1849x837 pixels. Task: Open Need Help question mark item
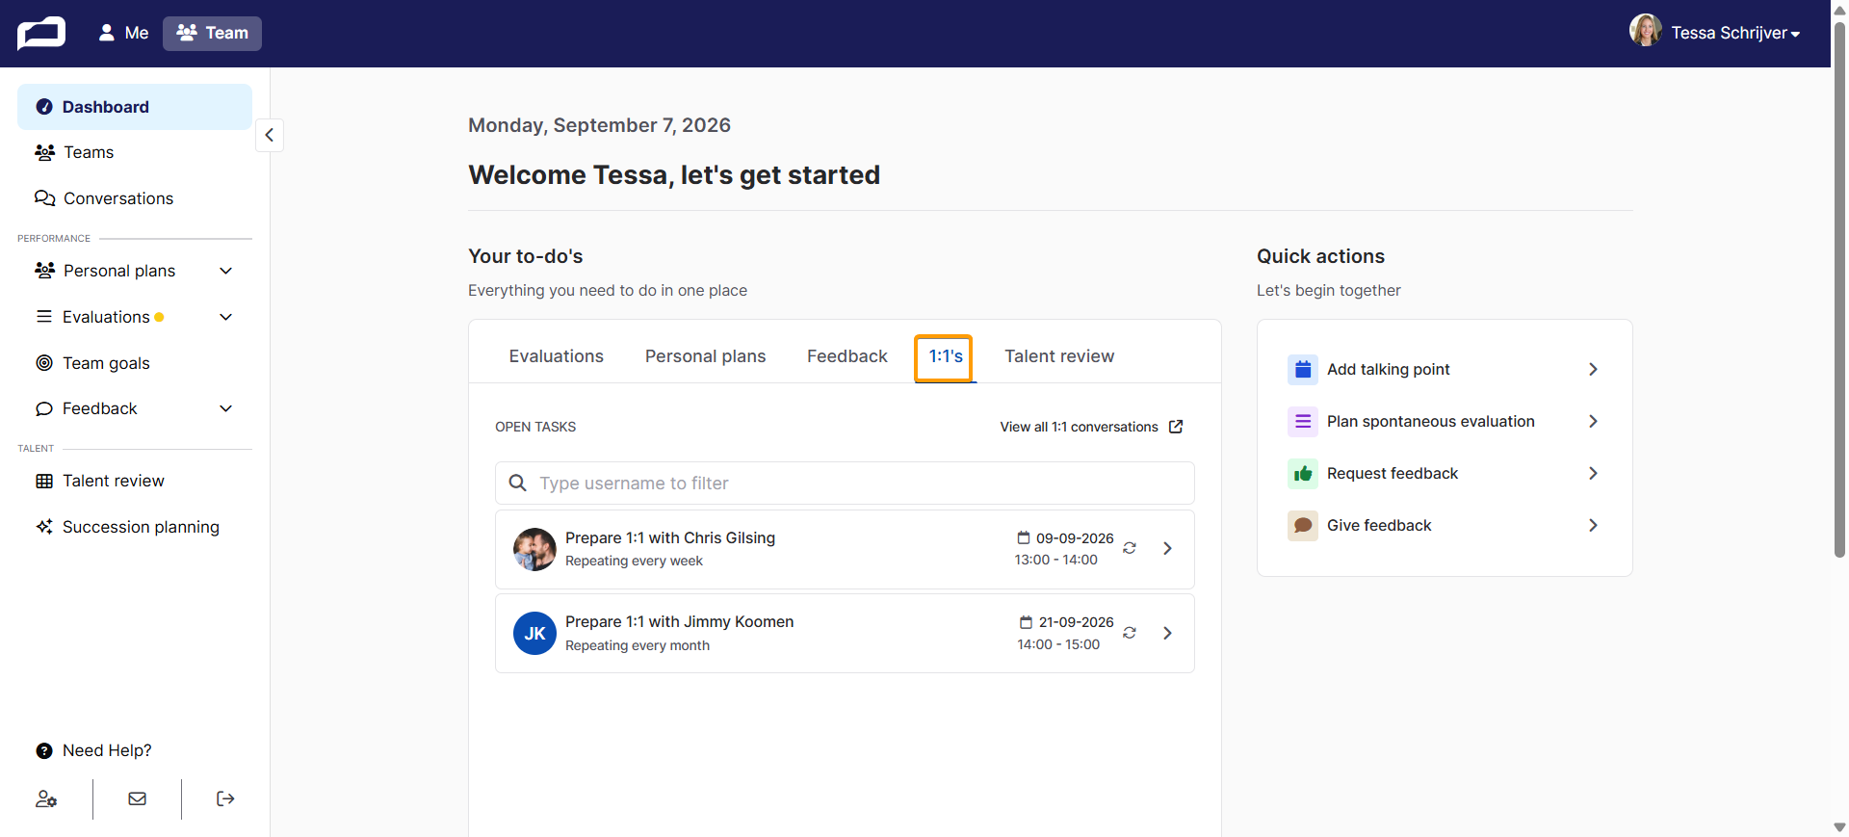93,750
